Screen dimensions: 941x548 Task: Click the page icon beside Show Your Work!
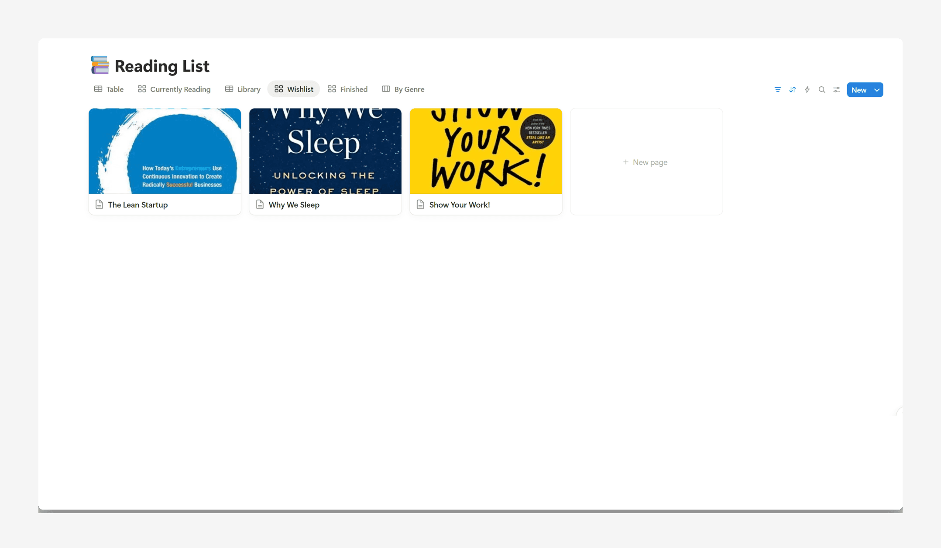(x=420, y=204)
